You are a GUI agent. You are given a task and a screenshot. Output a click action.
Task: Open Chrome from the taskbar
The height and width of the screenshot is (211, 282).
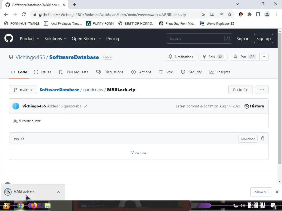click(21, 206)
